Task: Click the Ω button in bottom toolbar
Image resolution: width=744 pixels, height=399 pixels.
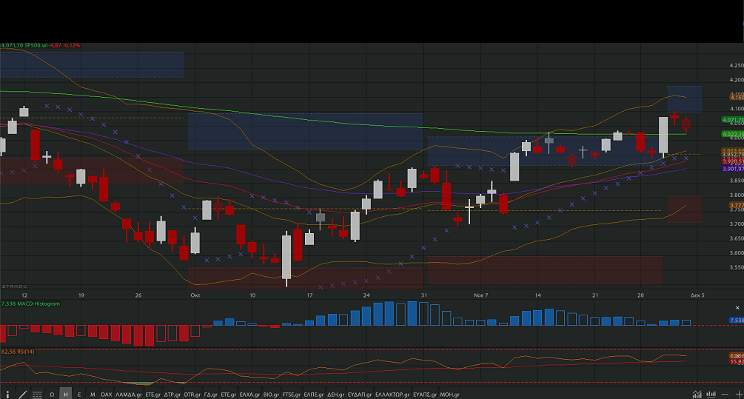Action: [52, 395]
